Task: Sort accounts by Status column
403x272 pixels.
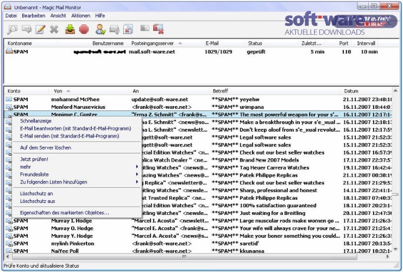Action: point(271,43)
